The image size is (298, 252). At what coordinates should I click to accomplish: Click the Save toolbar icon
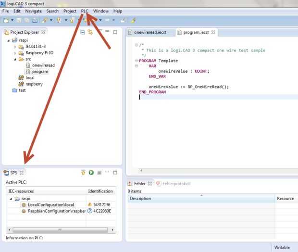[19, 20]
